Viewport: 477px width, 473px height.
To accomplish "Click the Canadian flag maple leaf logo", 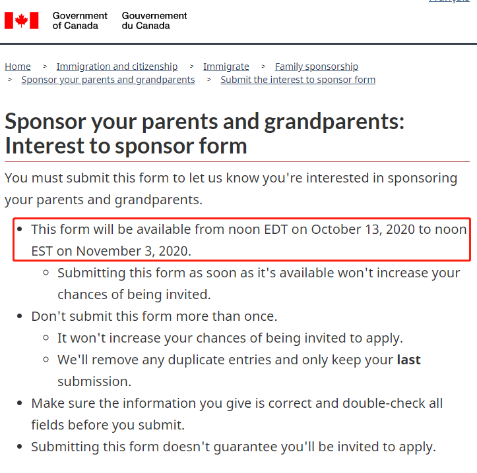I will (x=22, y=20).
